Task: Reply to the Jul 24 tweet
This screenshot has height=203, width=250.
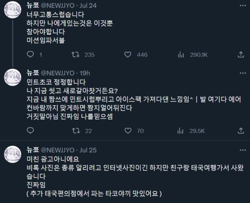Action: point(31,54)
